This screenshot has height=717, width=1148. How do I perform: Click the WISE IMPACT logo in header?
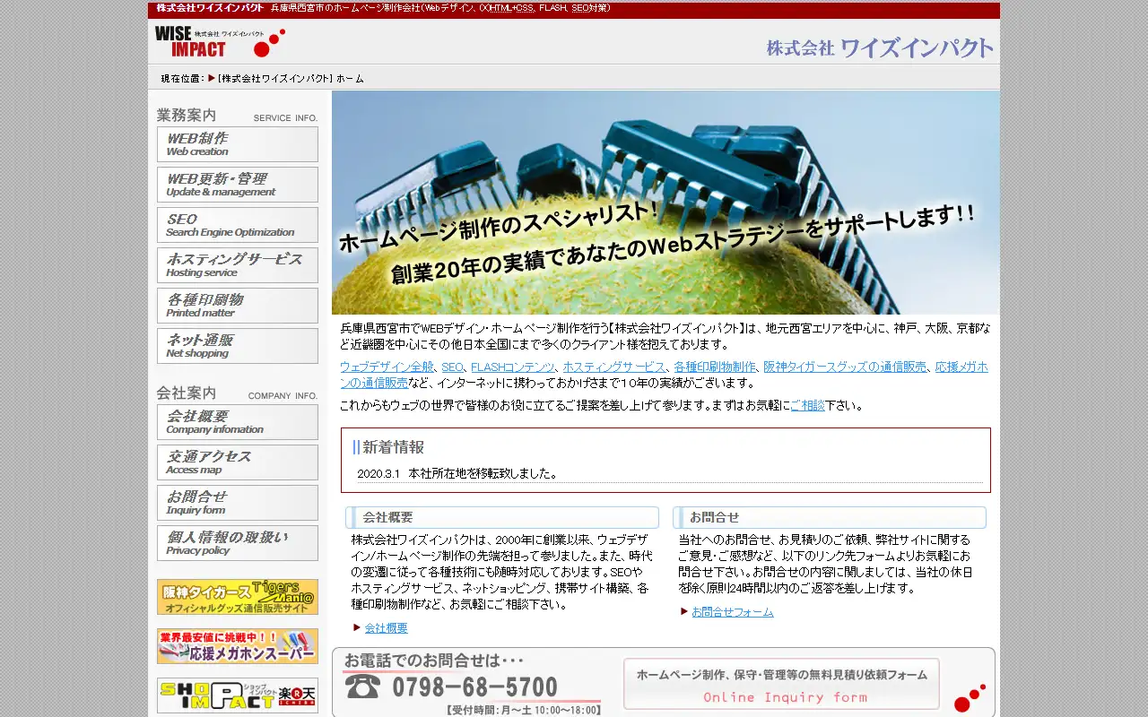[x=220, y=42]
